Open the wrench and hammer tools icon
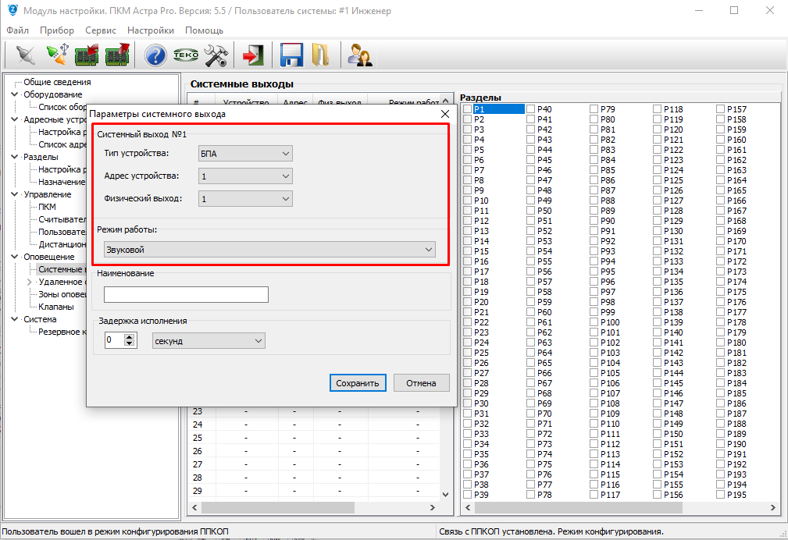The width and height of the screenshot is (788, 540). (216, 55)
